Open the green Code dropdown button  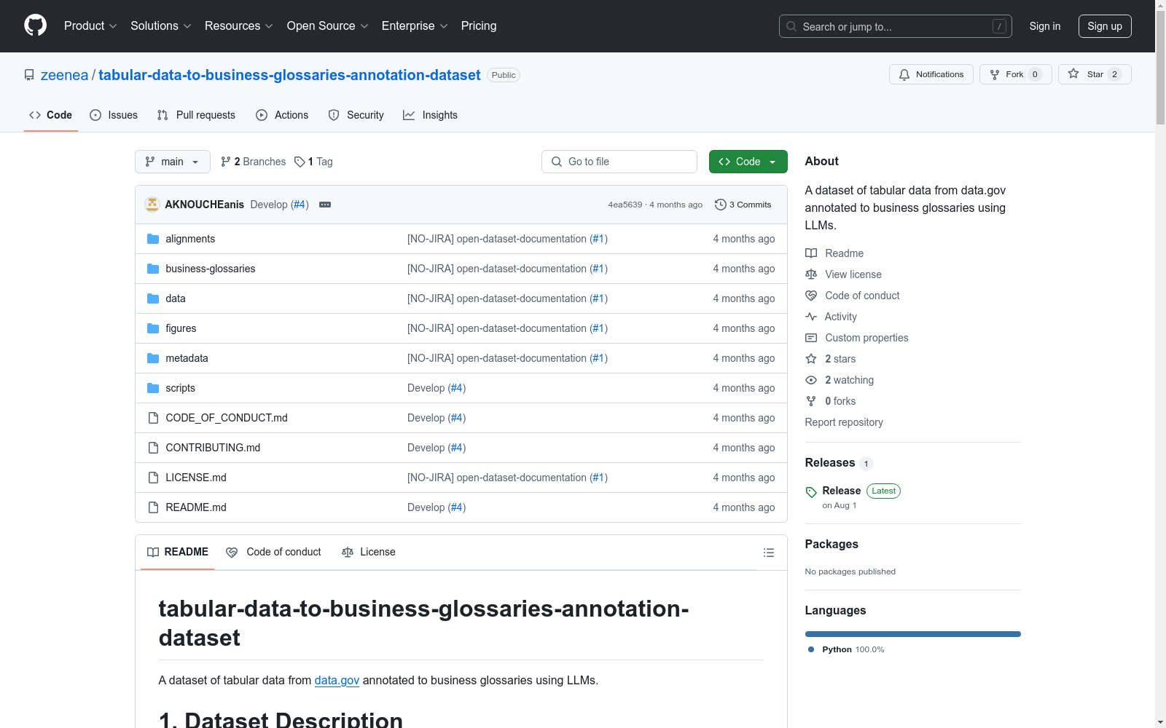748,162
